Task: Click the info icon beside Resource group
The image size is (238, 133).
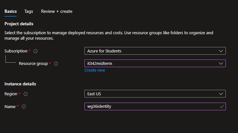Action: point(56,64)
